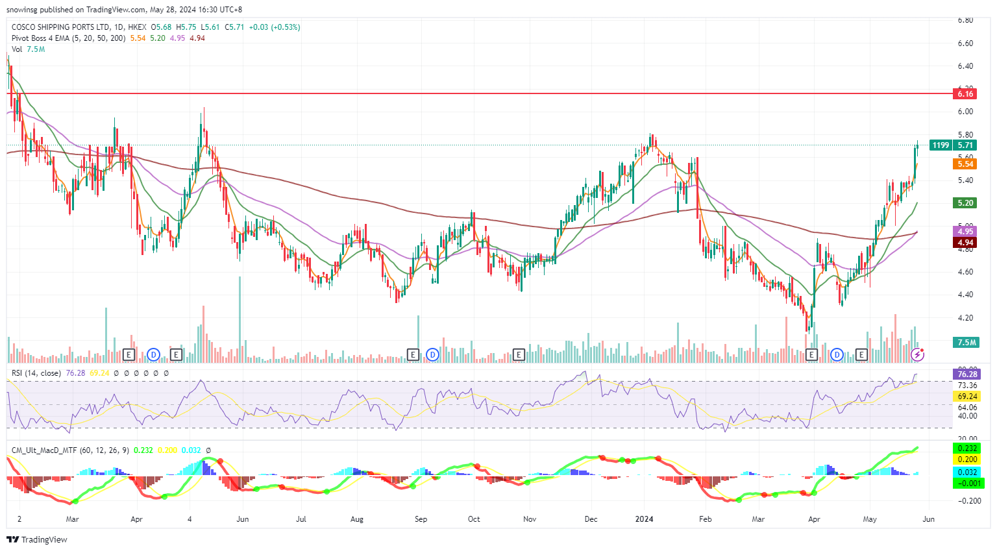Click the purple 76.28 RSI axis label

point(966,374)
